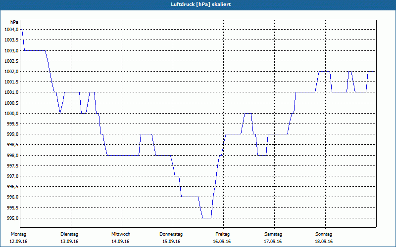Image resolution: width=396 pixels, height=247 pixels.
Task: Click the 999,0 axis label
Action: tap(12, 134)
